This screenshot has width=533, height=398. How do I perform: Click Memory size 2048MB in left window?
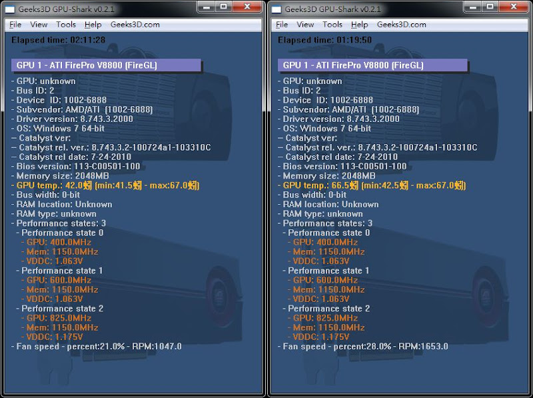pos(60,176)
